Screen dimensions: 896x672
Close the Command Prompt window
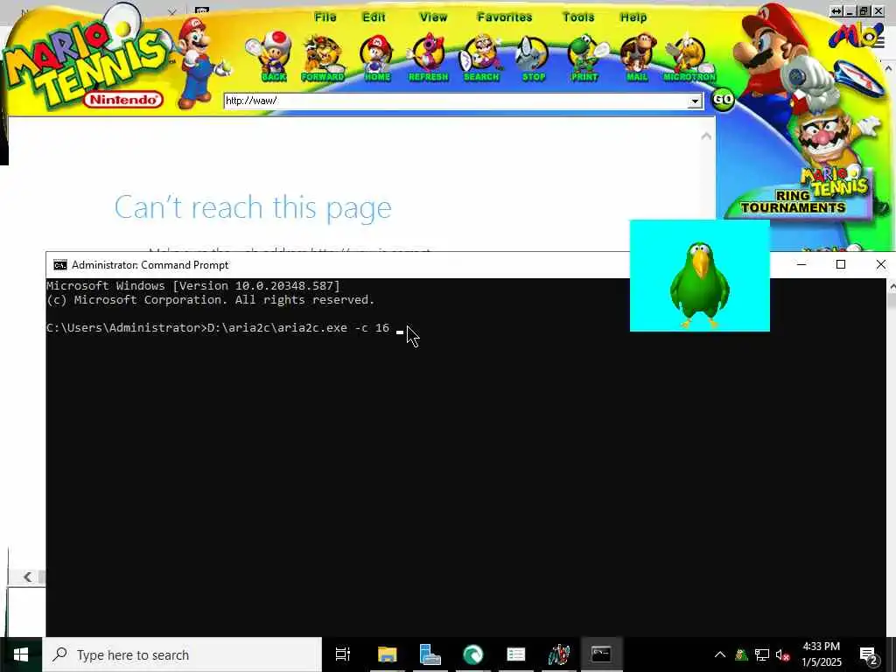[x=880, y=264]
